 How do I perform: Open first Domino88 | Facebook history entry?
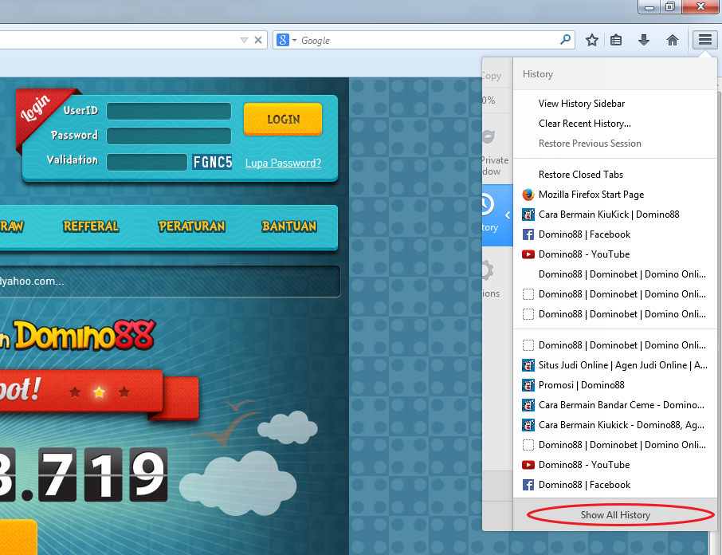click(x=615, y=234)
